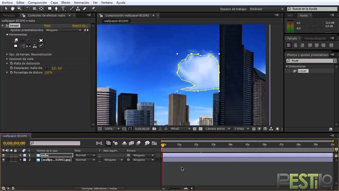Select the Hand tool
This screenshot has width=339, height=191.
[13, 8]
